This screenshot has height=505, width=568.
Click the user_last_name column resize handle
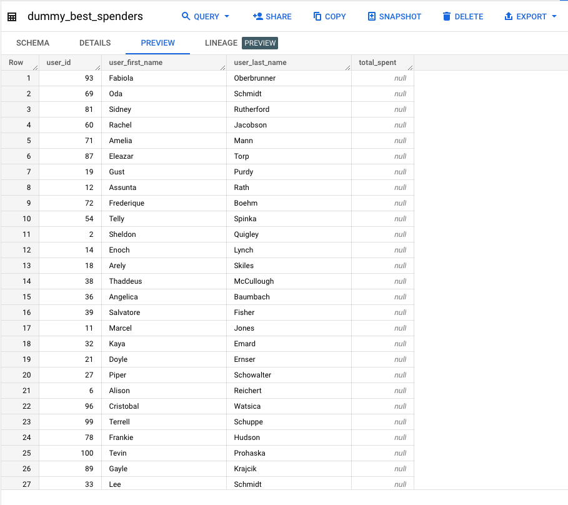347,67
